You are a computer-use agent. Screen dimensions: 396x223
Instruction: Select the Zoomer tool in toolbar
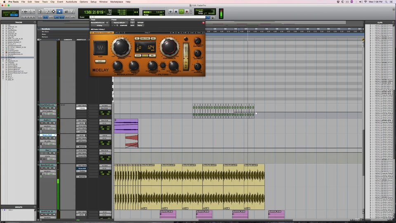point(40,12)
